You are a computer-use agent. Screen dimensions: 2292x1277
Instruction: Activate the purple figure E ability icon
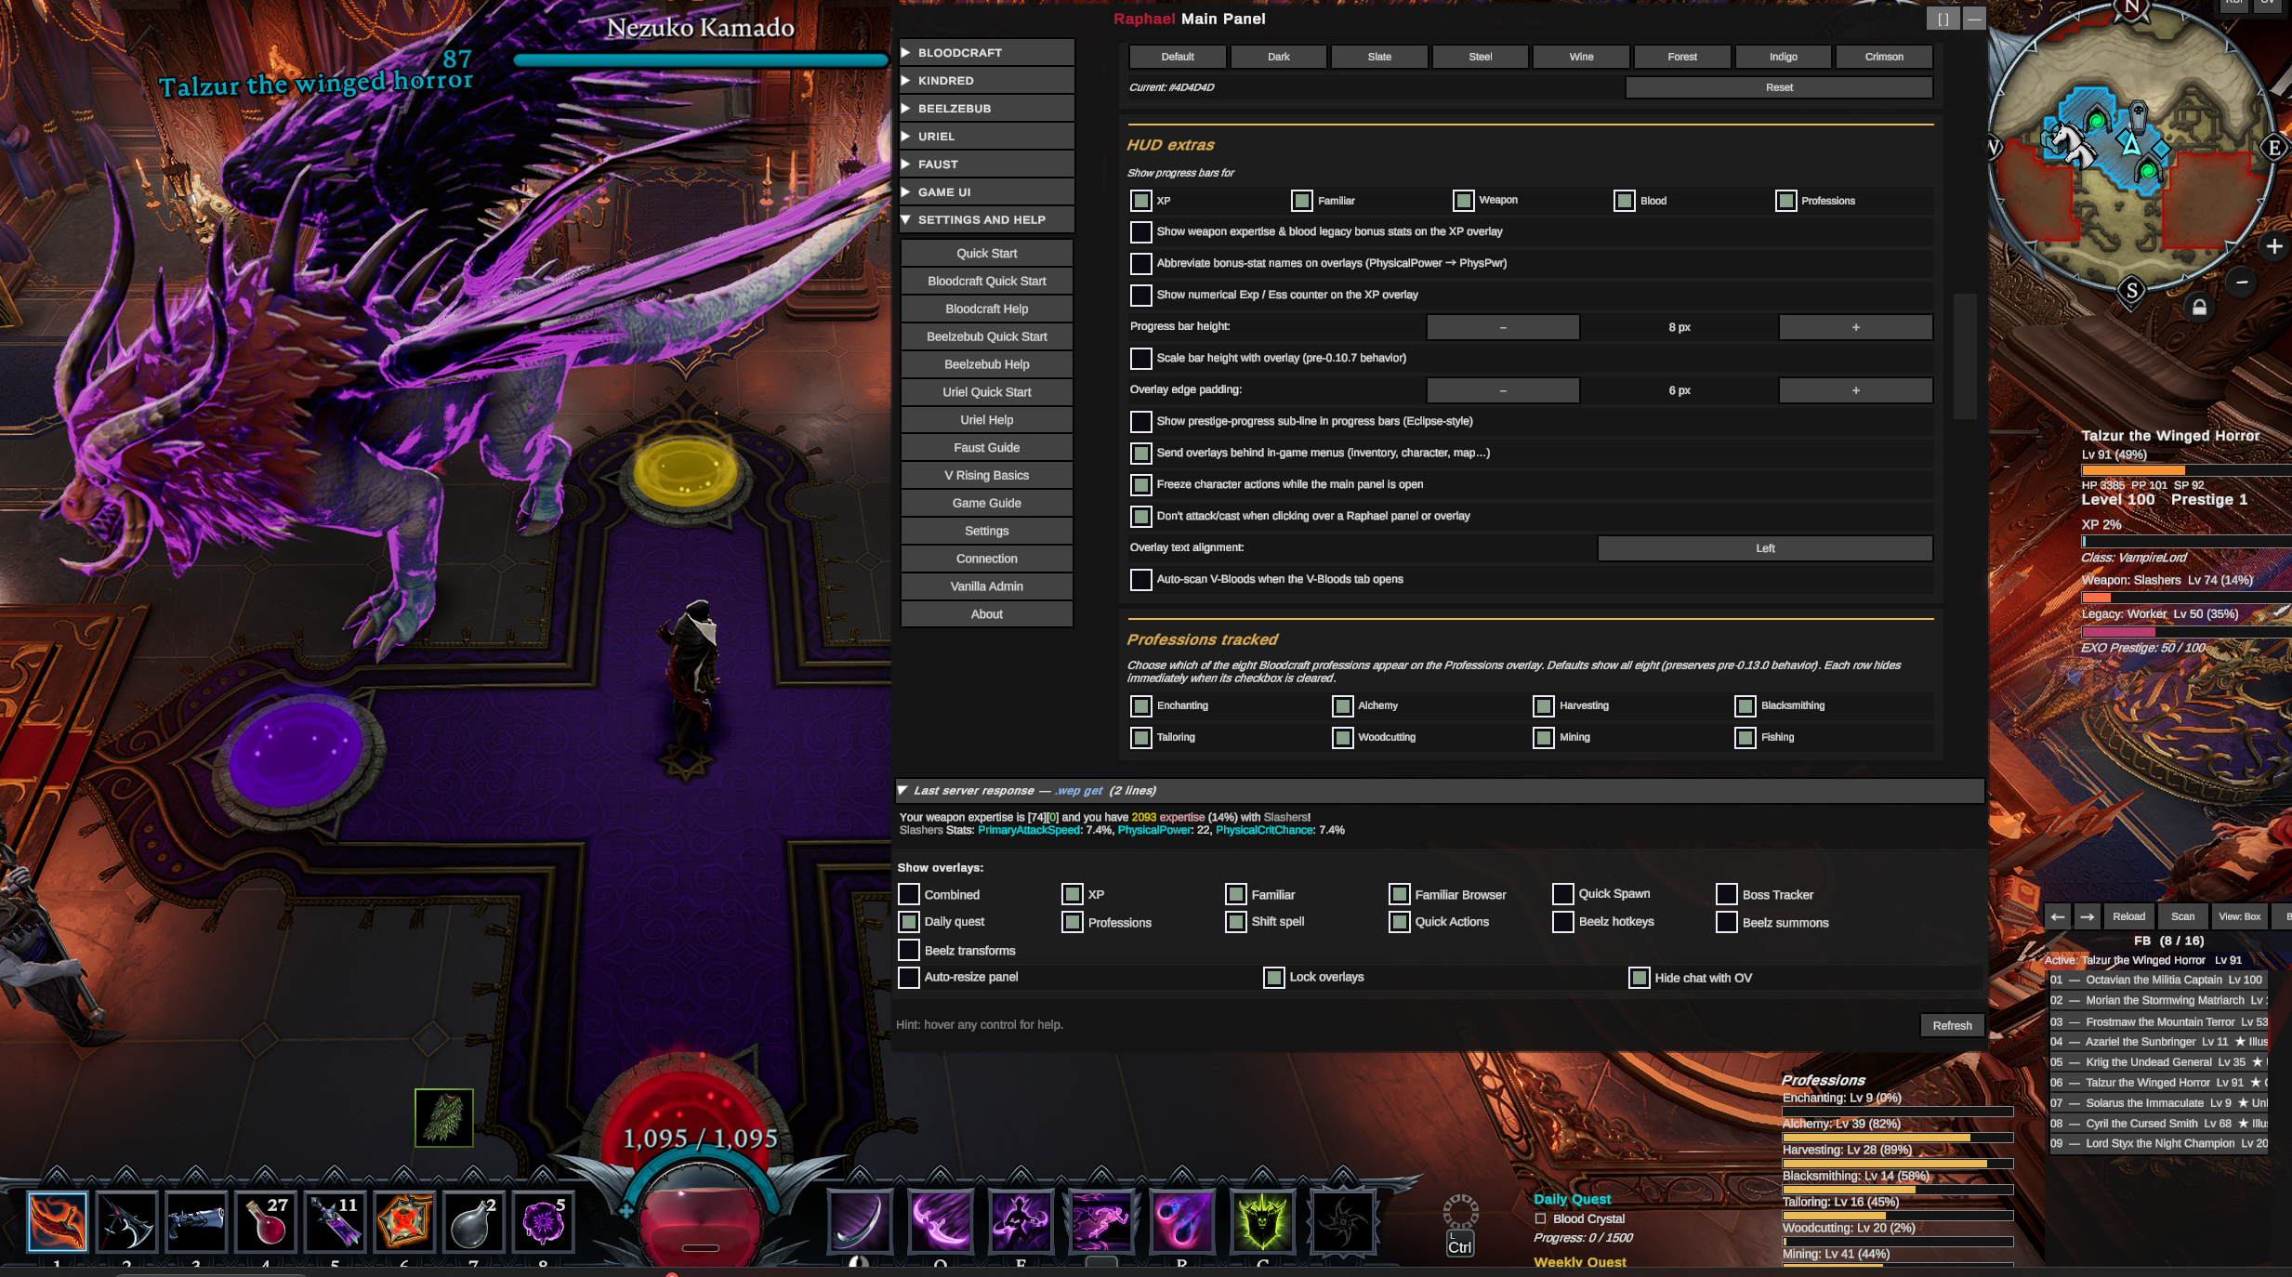(1021, 1220)
